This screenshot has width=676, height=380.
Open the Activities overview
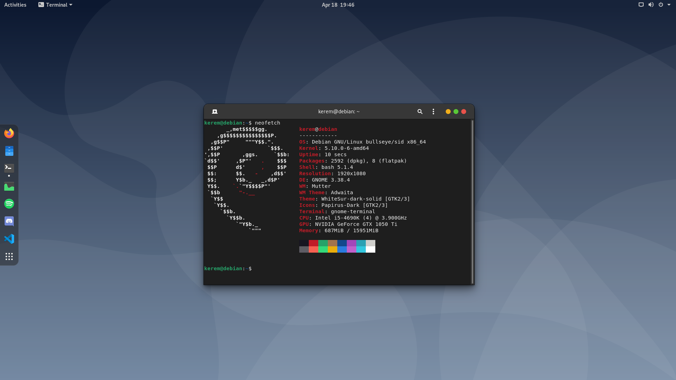15,5
